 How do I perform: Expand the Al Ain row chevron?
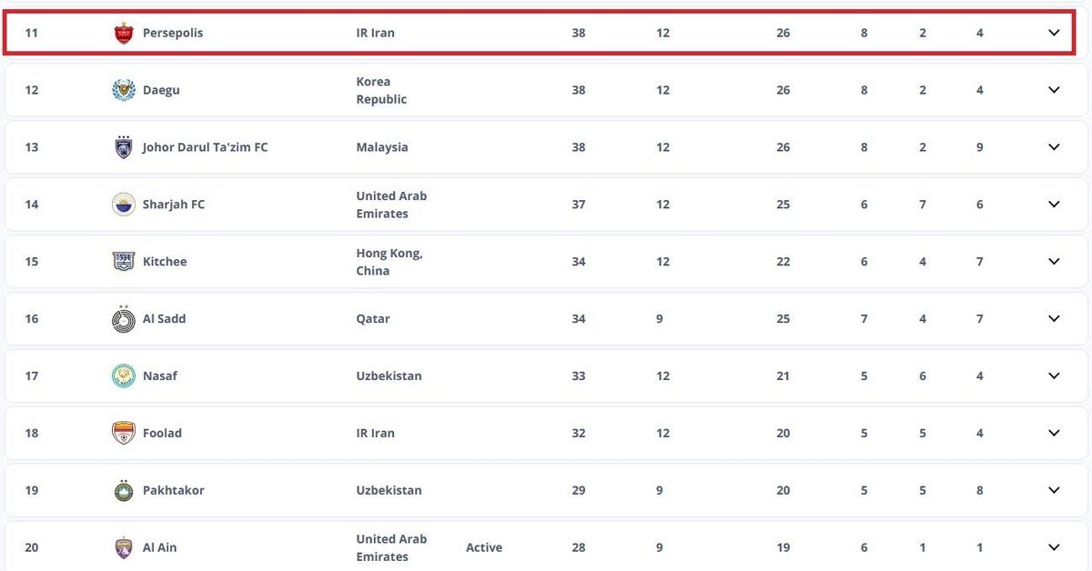pyautogui.click(x=1054, y=547)
